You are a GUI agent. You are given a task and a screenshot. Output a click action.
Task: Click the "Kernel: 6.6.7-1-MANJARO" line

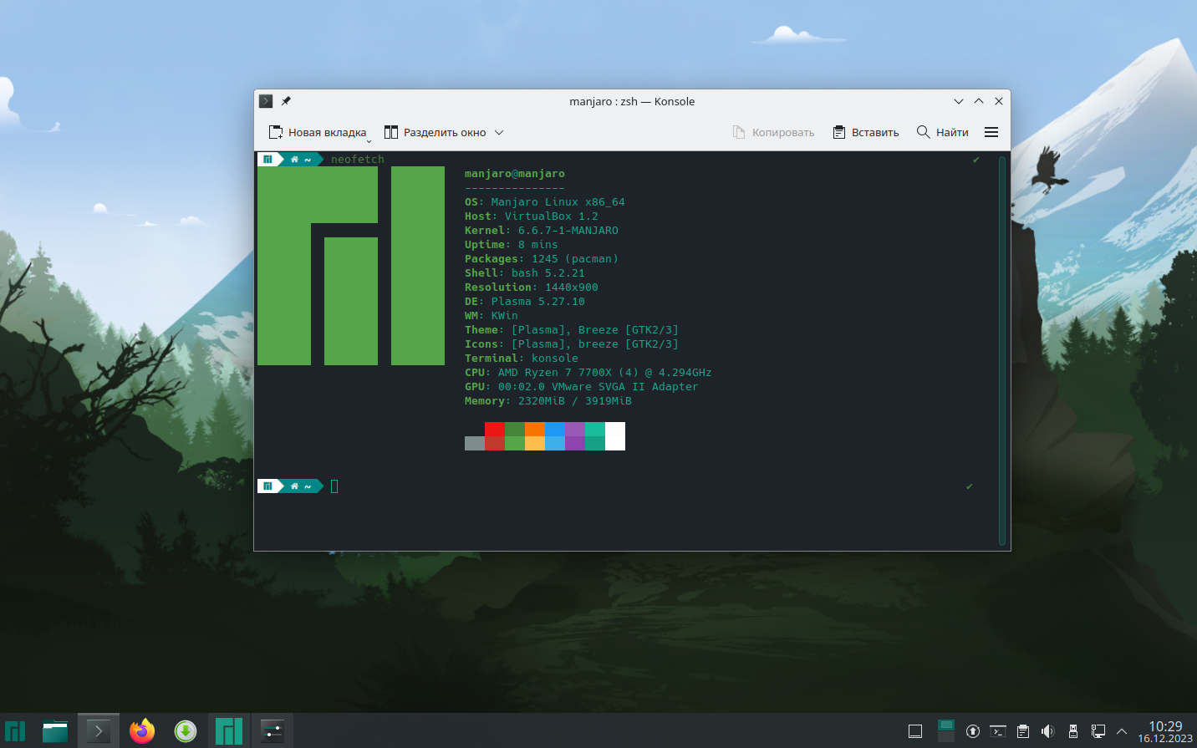[x=542, y=231]
